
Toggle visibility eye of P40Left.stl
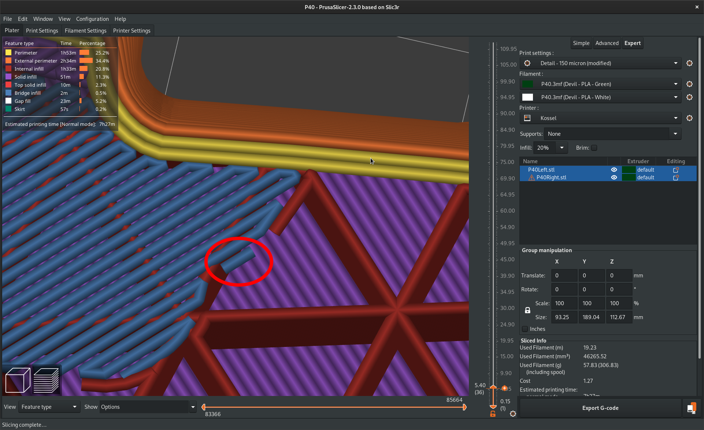click(614, 170)
